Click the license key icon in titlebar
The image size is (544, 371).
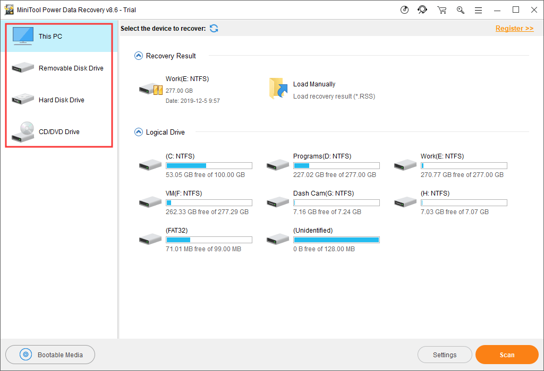click(460, 10)
